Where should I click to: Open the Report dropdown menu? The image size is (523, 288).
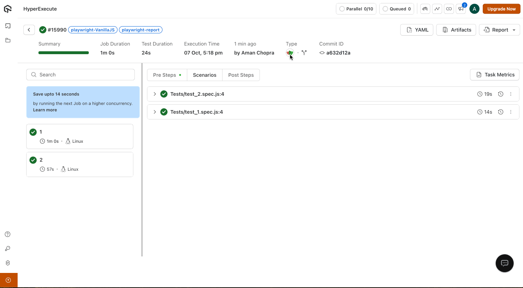point(499,30)
